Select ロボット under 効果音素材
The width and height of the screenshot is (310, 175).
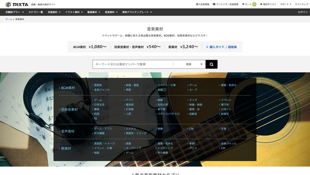pos(225,109)
